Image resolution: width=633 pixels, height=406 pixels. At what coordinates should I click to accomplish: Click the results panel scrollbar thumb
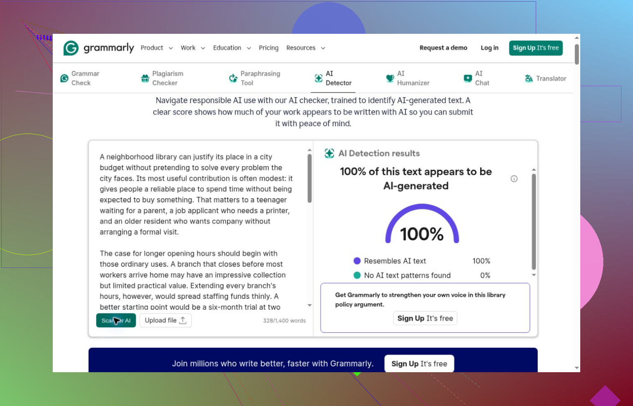coord(534,222)
